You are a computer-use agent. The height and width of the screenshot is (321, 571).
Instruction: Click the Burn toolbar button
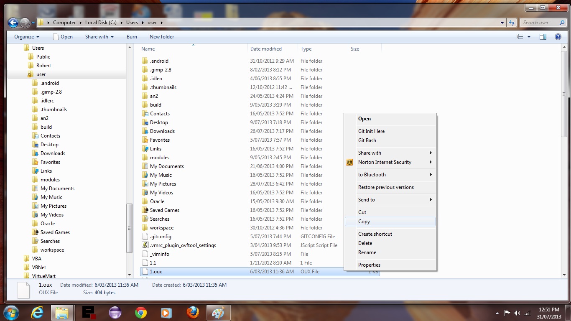point(132,37)
